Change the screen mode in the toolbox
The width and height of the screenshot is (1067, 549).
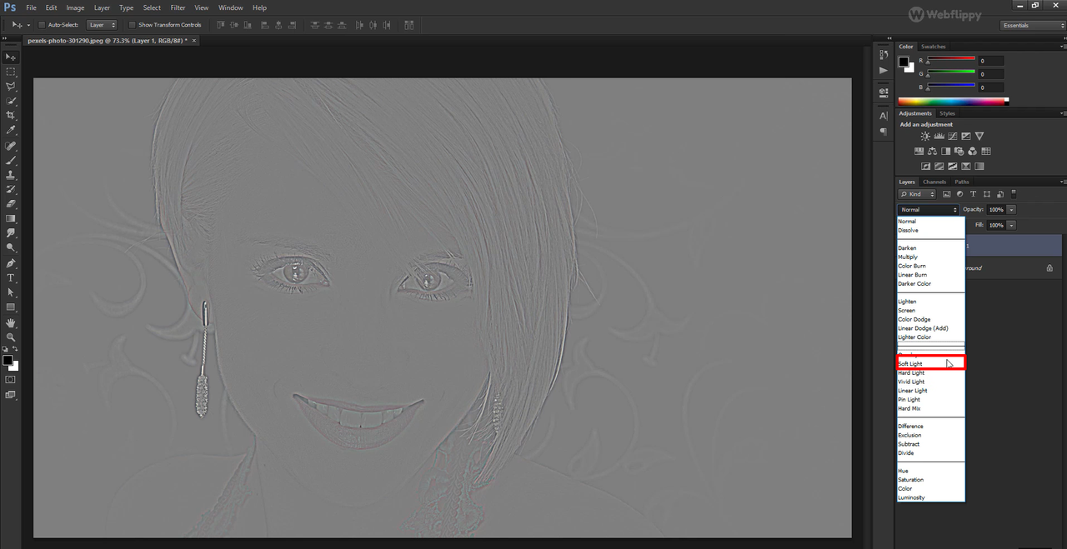(x=10, y=395)
